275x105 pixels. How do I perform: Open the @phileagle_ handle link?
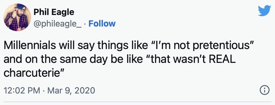coord(57,24)
